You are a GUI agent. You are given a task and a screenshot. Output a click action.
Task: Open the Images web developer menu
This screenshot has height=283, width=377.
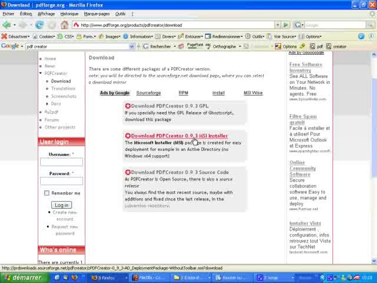[110, 37]
